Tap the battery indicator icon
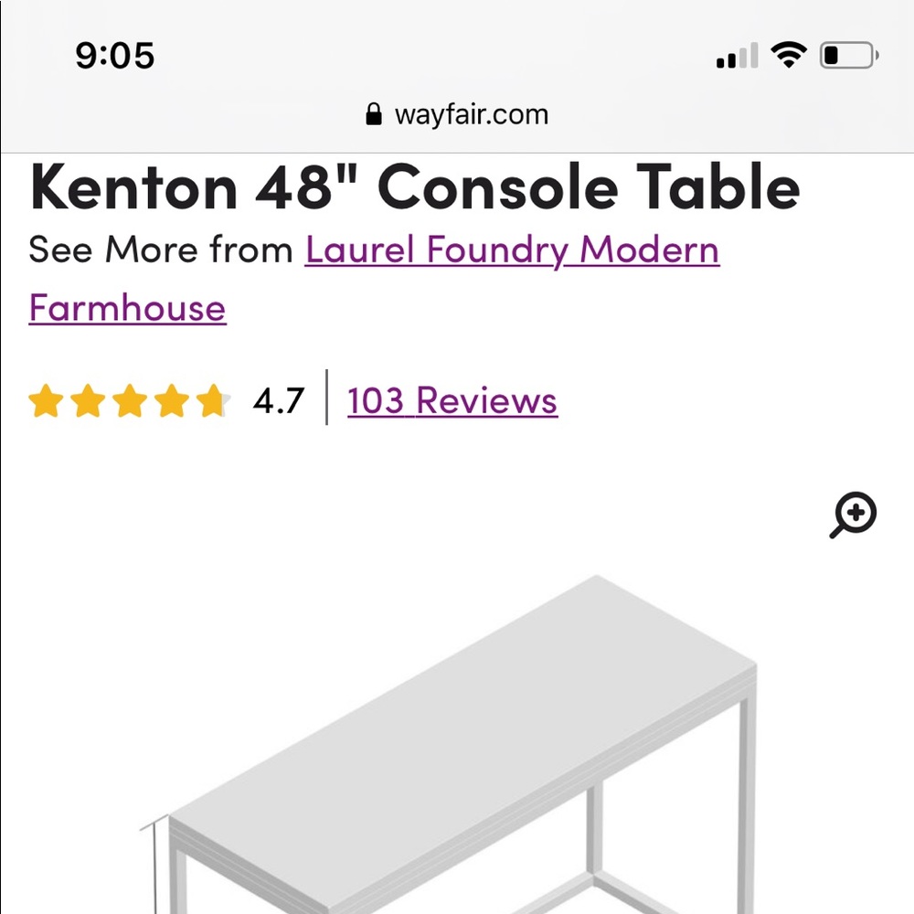 pos(849,56)
